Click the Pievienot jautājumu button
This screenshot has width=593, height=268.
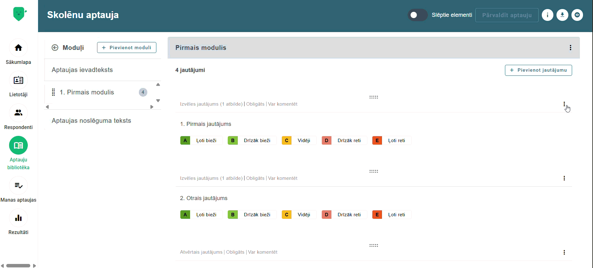pyautogui.click(x=538, y=70)
